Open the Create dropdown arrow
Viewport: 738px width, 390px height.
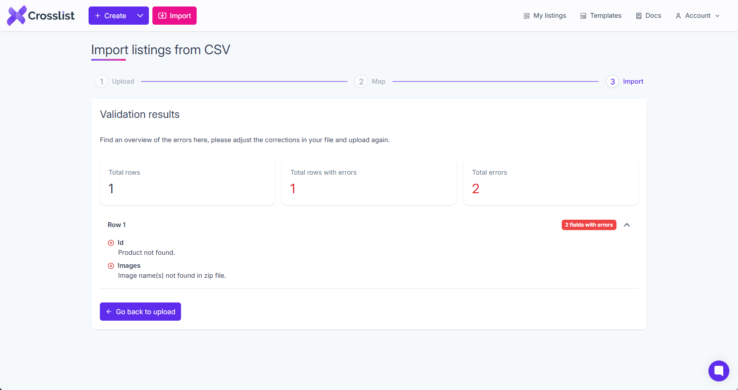pyautogui.click(x=140, y=16)
